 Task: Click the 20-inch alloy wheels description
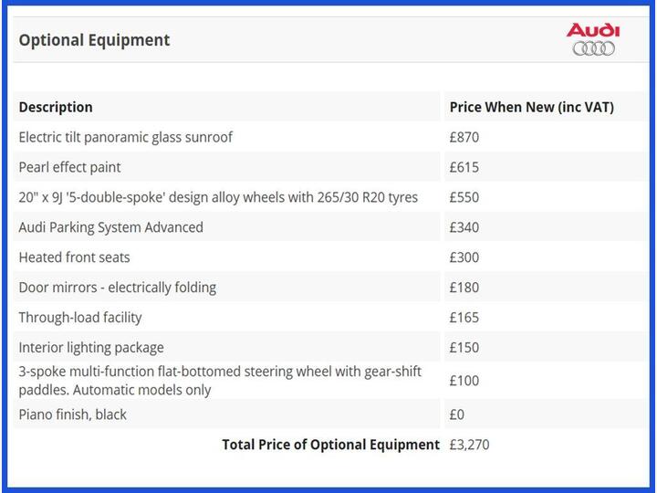tap(218, 197)
